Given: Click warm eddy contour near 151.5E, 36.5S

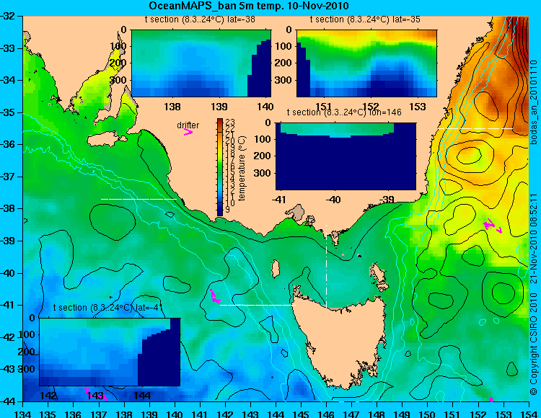Looking at the screenshot, I should coord(469,156).
